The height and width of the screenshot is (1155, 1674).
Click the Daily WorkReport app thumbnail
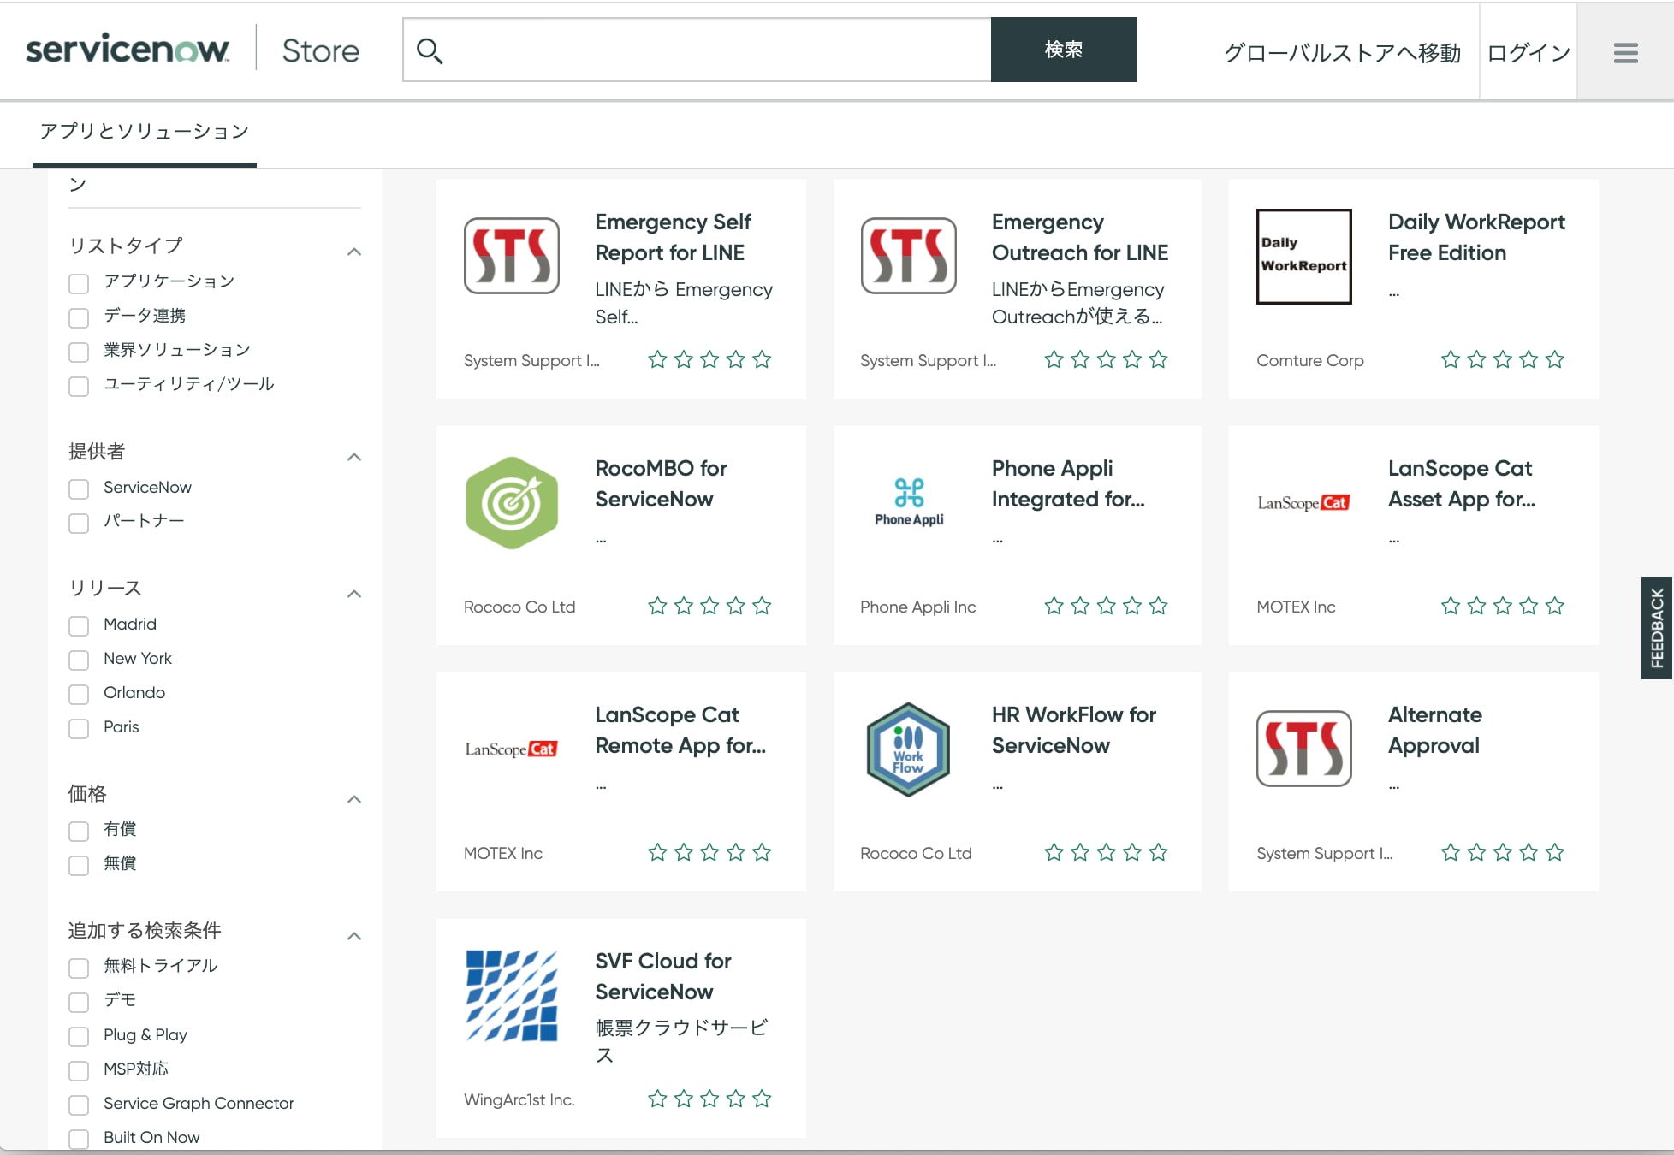pos(1303,256)
